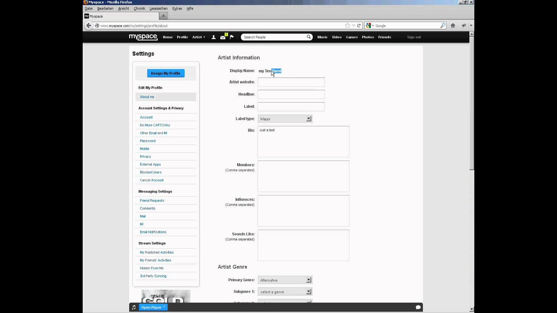Open the Lesezeichen menu

(x=158, y=8)
